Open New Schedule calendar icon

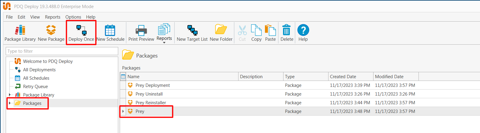(110, 30)
